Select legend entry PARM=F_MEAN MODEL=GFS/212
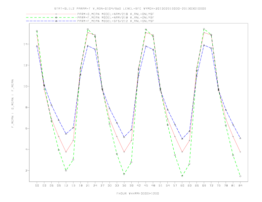262x202 pixels. (115, 21)
